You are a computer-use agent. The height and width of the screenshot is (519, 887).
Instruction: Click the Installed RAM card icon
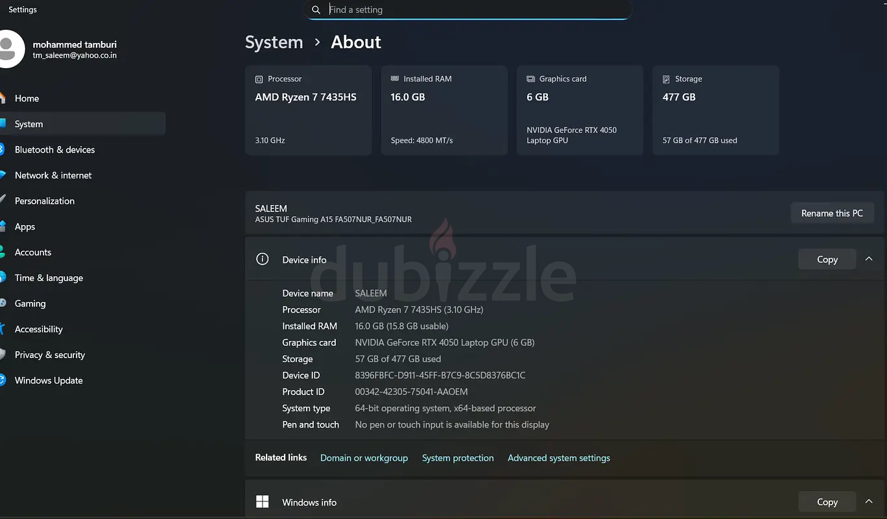395,78
